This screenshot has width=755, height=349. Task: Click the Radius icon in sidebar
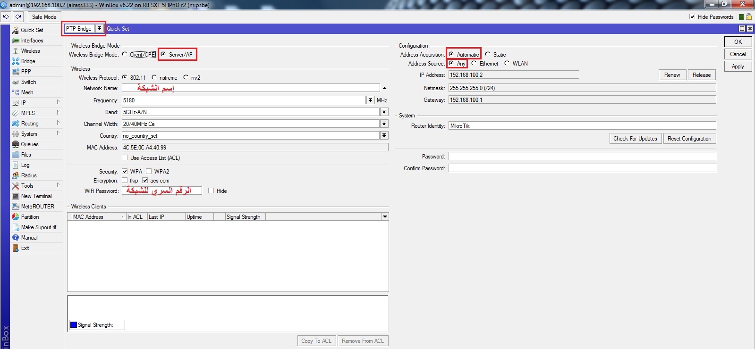pos(16,175)
